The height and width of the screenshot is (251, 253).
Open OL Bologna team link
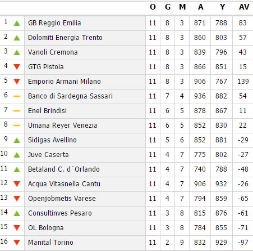[46, 228]
